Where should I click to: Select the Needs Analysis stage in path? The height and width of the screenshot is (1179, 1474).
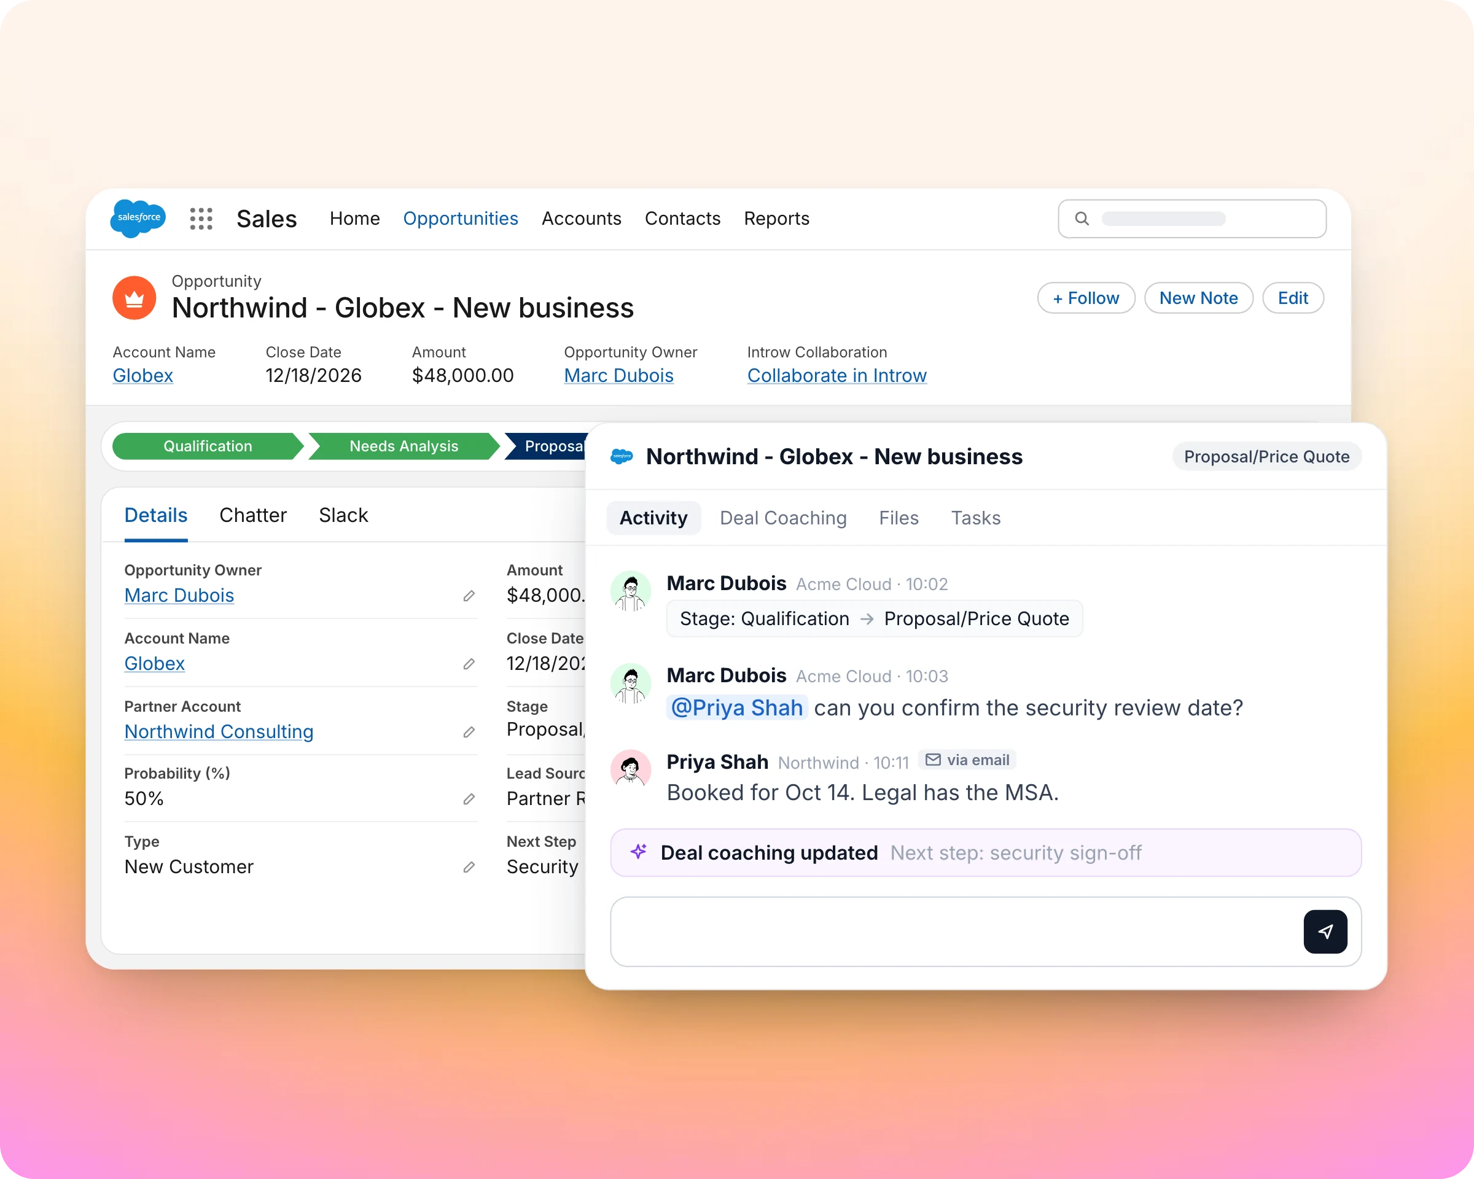[x=404, y=446]
